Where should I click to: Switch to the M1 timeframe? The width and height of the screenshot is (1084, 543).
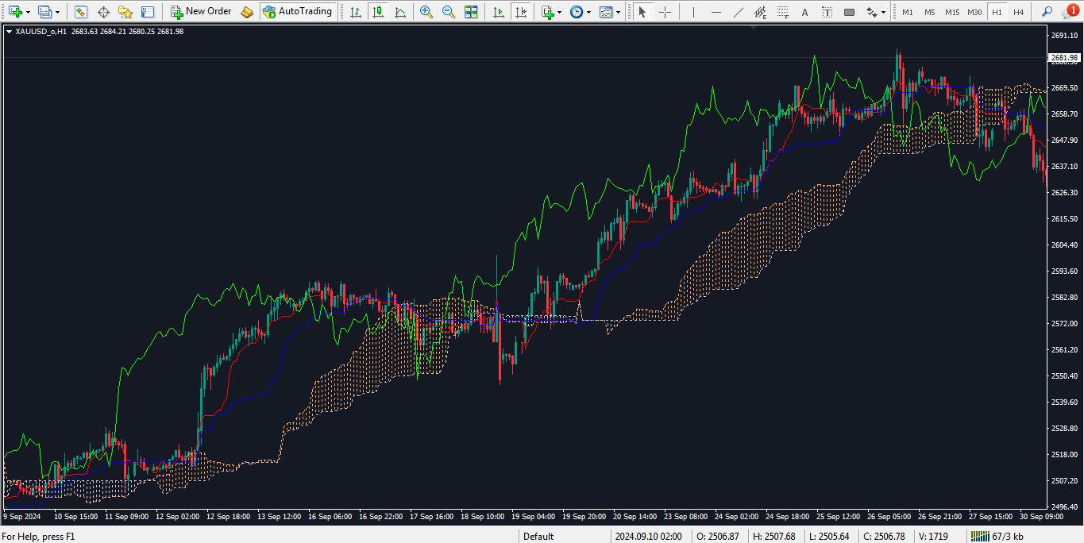(907, 12)
